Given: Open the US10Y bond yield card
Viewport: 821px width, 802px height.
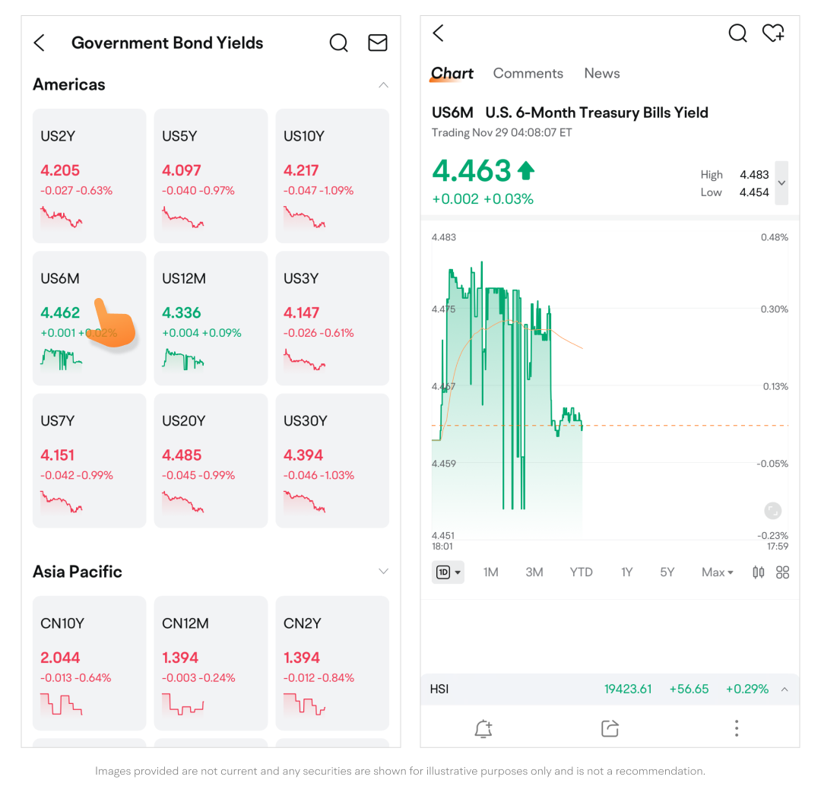Looking at the screenshot, I should click(332, 176).
